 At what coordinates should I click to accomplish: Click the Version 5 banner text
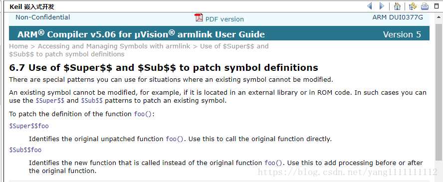click(x=402, y=34)
